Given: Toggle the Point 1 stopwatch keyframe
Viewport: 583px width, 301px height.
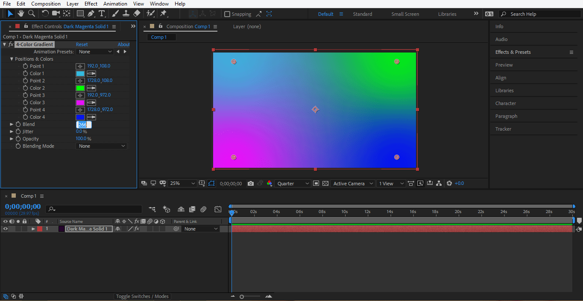Looking at the screenshot, I should coord(26,66).
